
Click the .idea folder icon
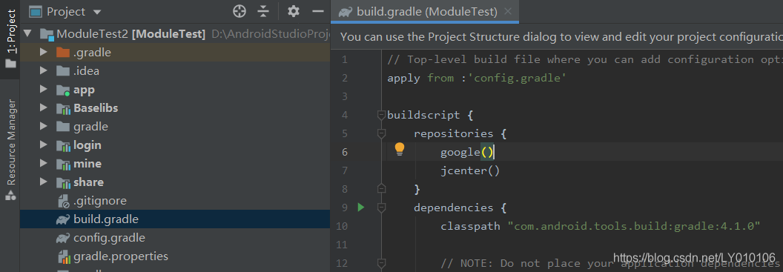(x=63, y=71)
